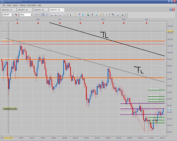Screen dimensions: 177x141
Task: Click the dark price label toolbar icon
Action: coord(112,15)
